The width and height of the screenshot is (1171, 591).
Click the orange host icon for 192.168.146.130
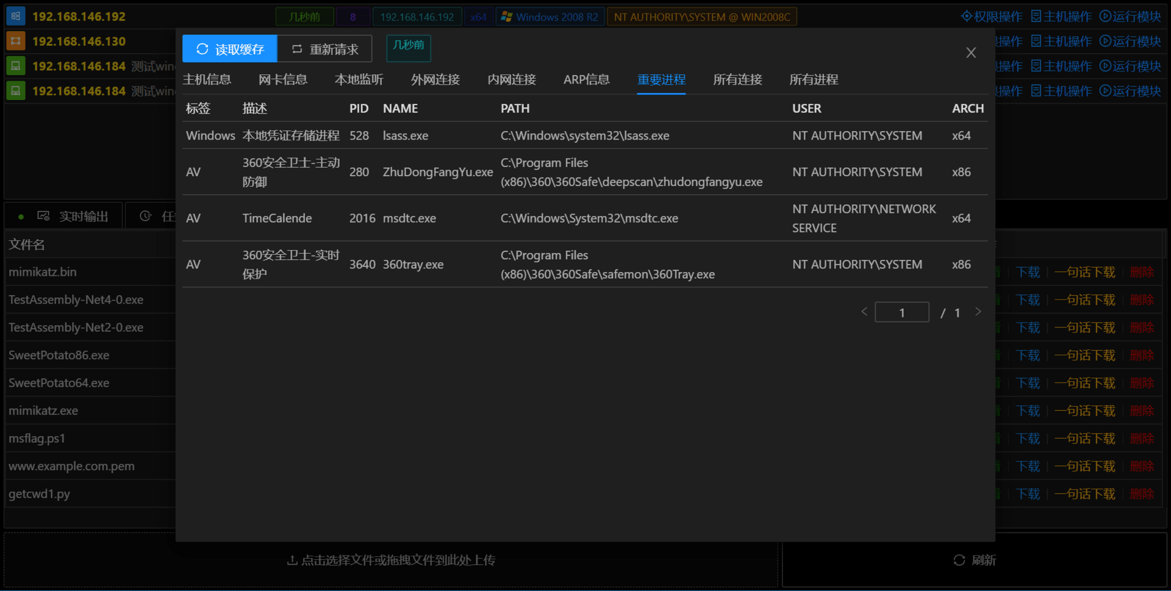point(15,41)
